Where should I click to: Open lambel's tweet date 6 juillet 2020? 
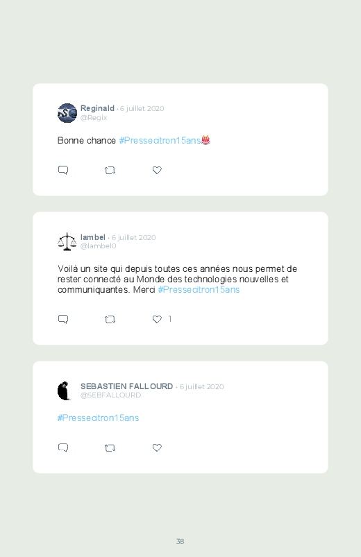[x=134, y=237]
